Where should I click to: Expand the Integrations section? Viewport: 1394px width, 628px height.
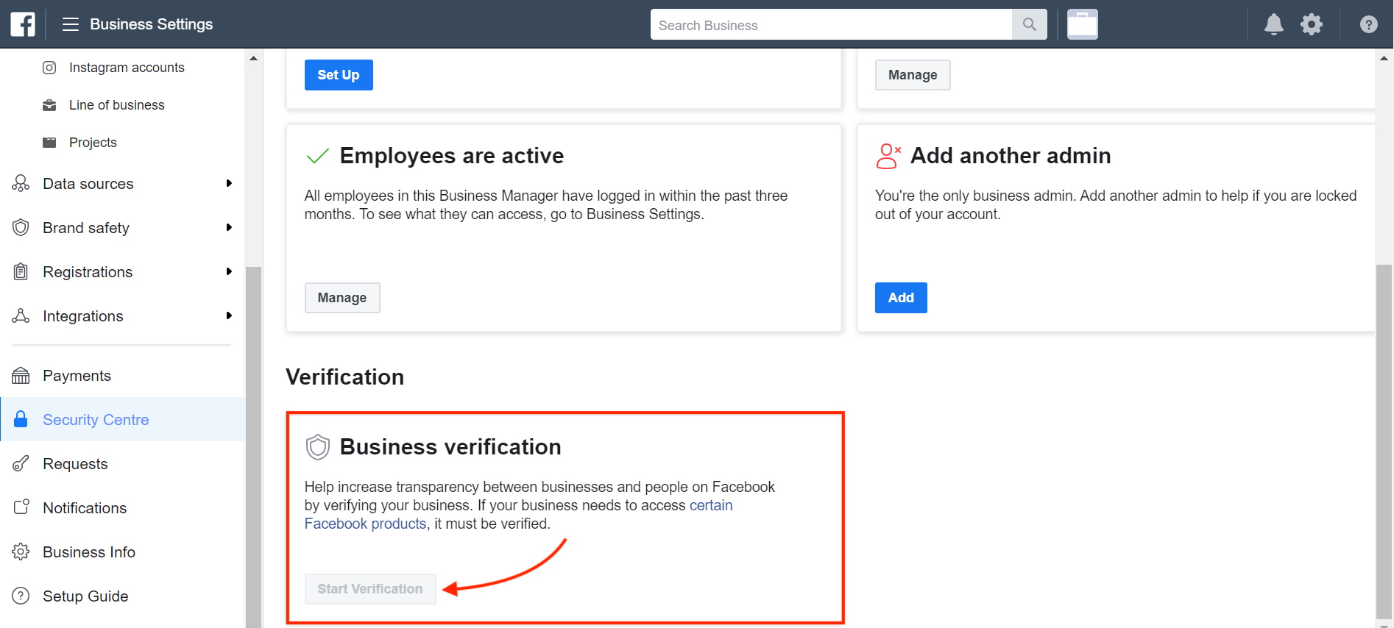122,316
